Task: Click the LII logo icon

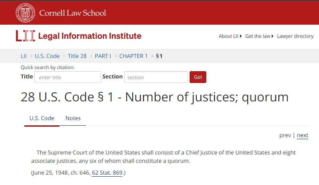Action: point(25,36)
